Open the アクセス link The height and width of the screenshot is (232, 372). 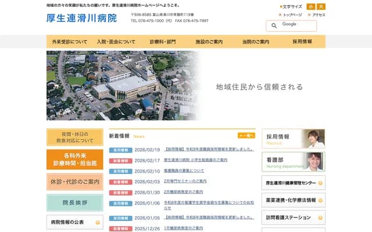click(317, 14)
